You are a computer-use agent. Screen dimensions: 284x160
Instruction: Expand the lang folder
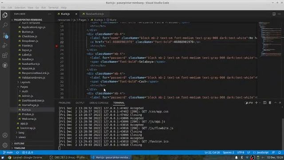tap(21, 132)
